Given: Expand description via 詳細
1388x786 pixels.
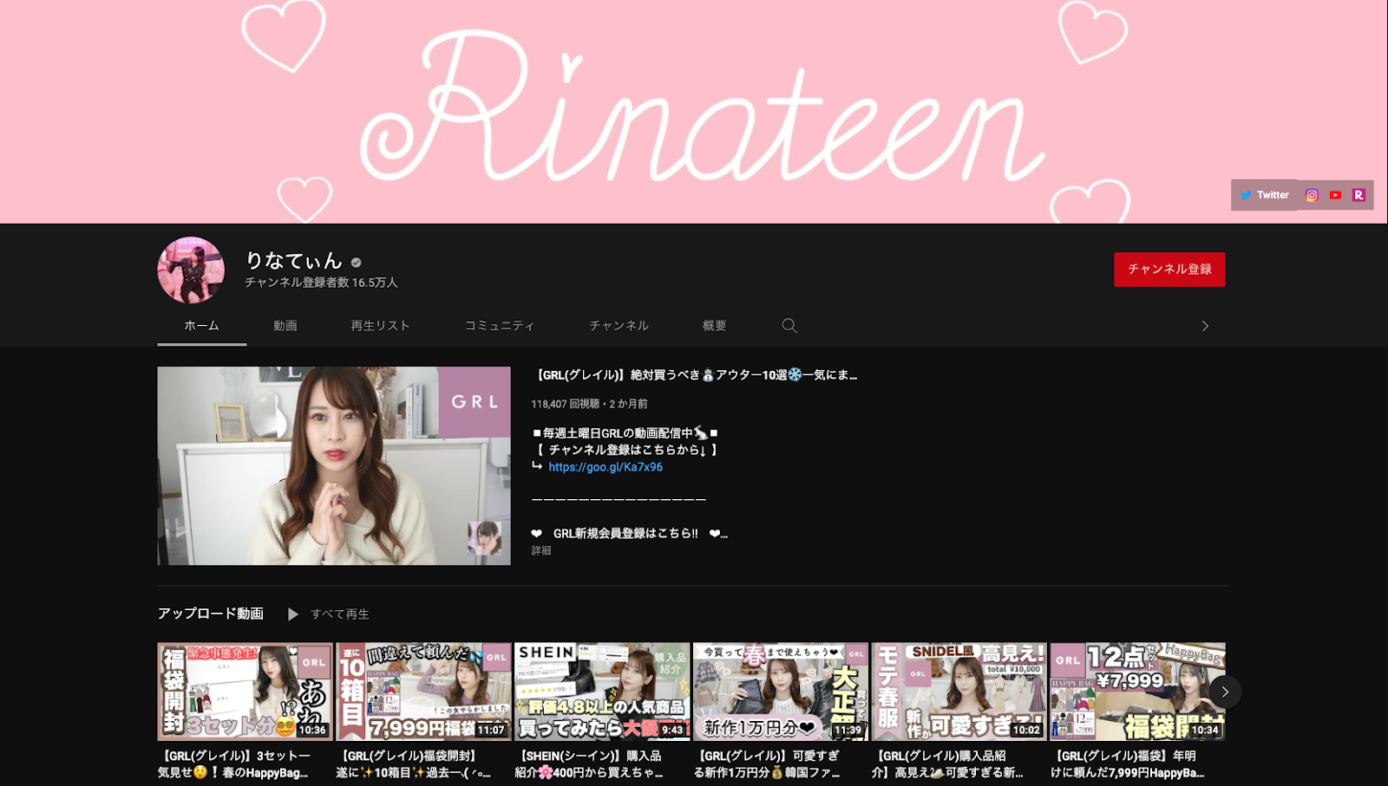Looking at the screenshot, I should (541, 550).
